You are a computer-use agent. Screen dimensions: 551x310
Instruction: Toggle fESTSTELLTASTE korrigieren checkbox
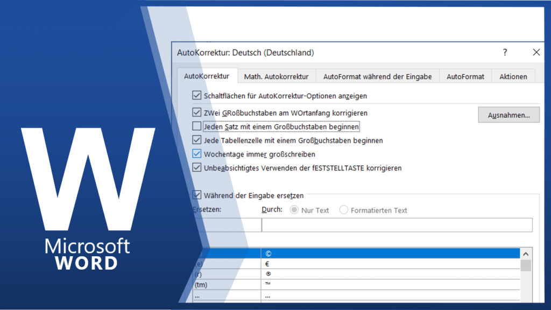click(197, 167)
